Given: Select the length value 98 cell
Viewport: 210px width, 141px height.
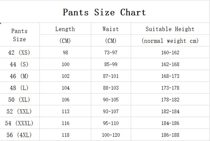Looking at the screenshot, I should click(x=65, y=52).
